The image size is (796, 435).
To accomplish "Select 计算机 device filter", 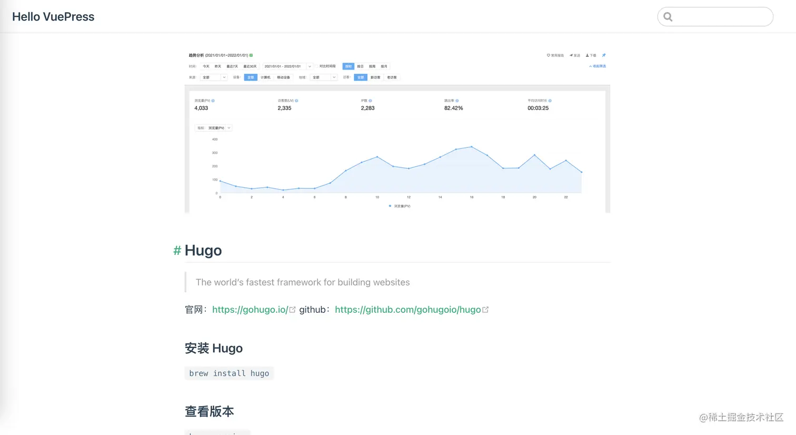I will click(x=265, y=77).
